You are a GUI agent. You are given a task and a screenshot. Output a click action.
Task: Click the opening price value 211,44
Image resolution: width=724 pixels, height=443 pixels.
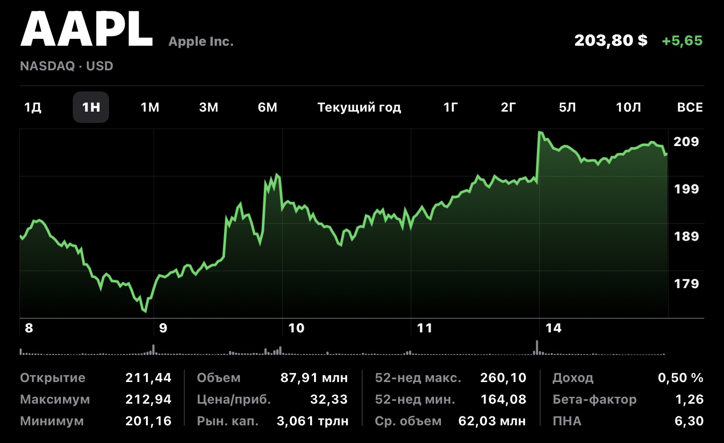(148, 378)
